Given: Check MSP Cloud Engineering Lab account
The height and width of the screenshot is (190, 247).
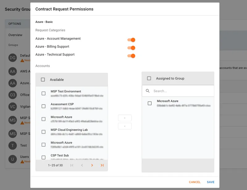Looking at the screenshot, I should (44, 132).
